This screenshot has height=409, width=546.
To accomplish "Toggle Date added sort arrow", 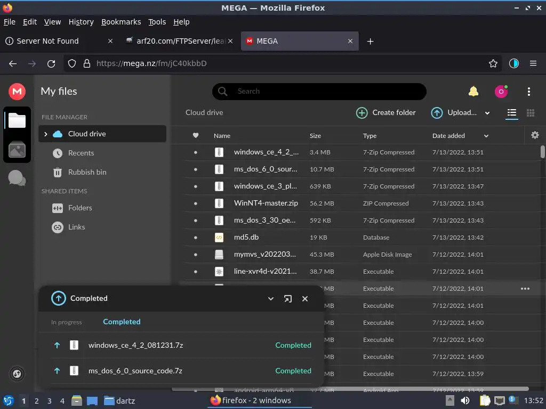I will coord(486,136).
